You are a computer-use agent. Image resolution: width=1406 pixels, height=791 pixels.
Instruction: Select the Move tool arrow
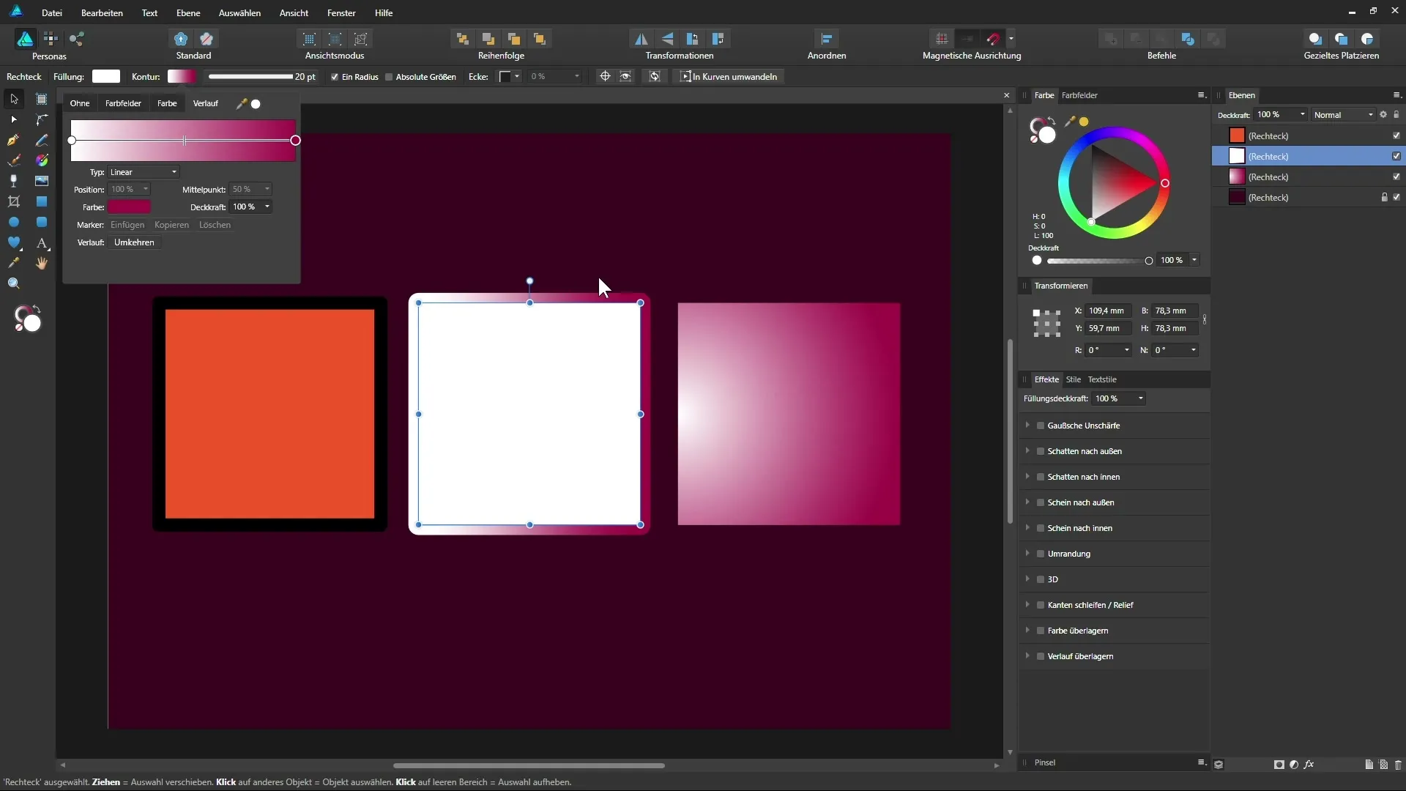point(14,99)
